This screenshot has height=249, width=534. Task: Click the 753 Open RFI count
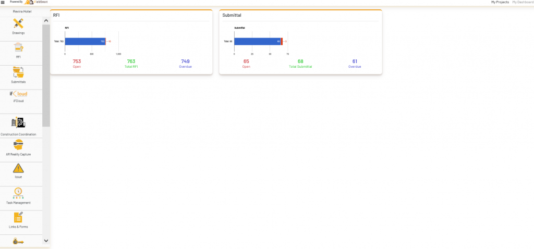(x=77, y=61)
